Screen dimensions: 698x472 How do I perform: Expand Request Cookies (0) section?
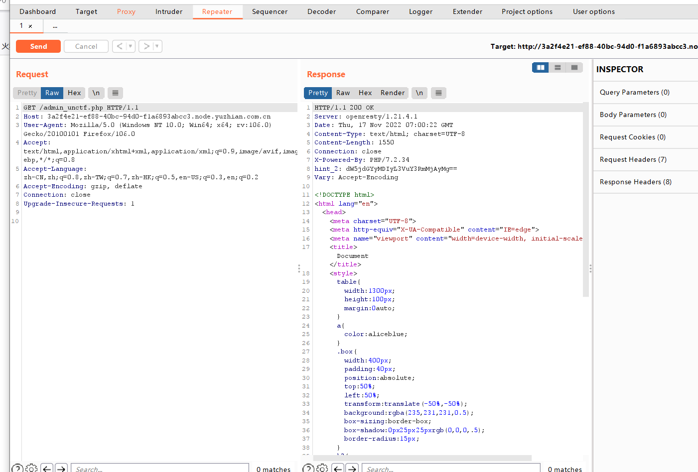[x=646, y=137]
